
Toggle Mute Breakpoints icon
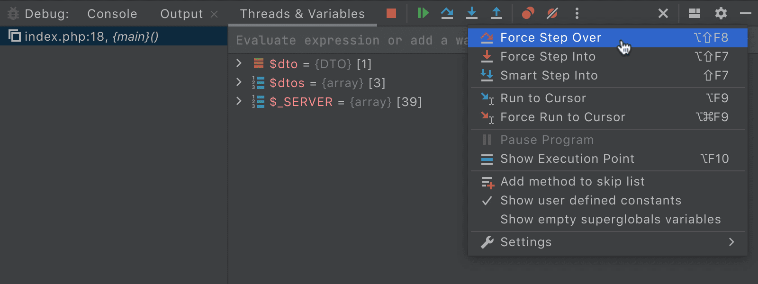click(x=552, y=13)
